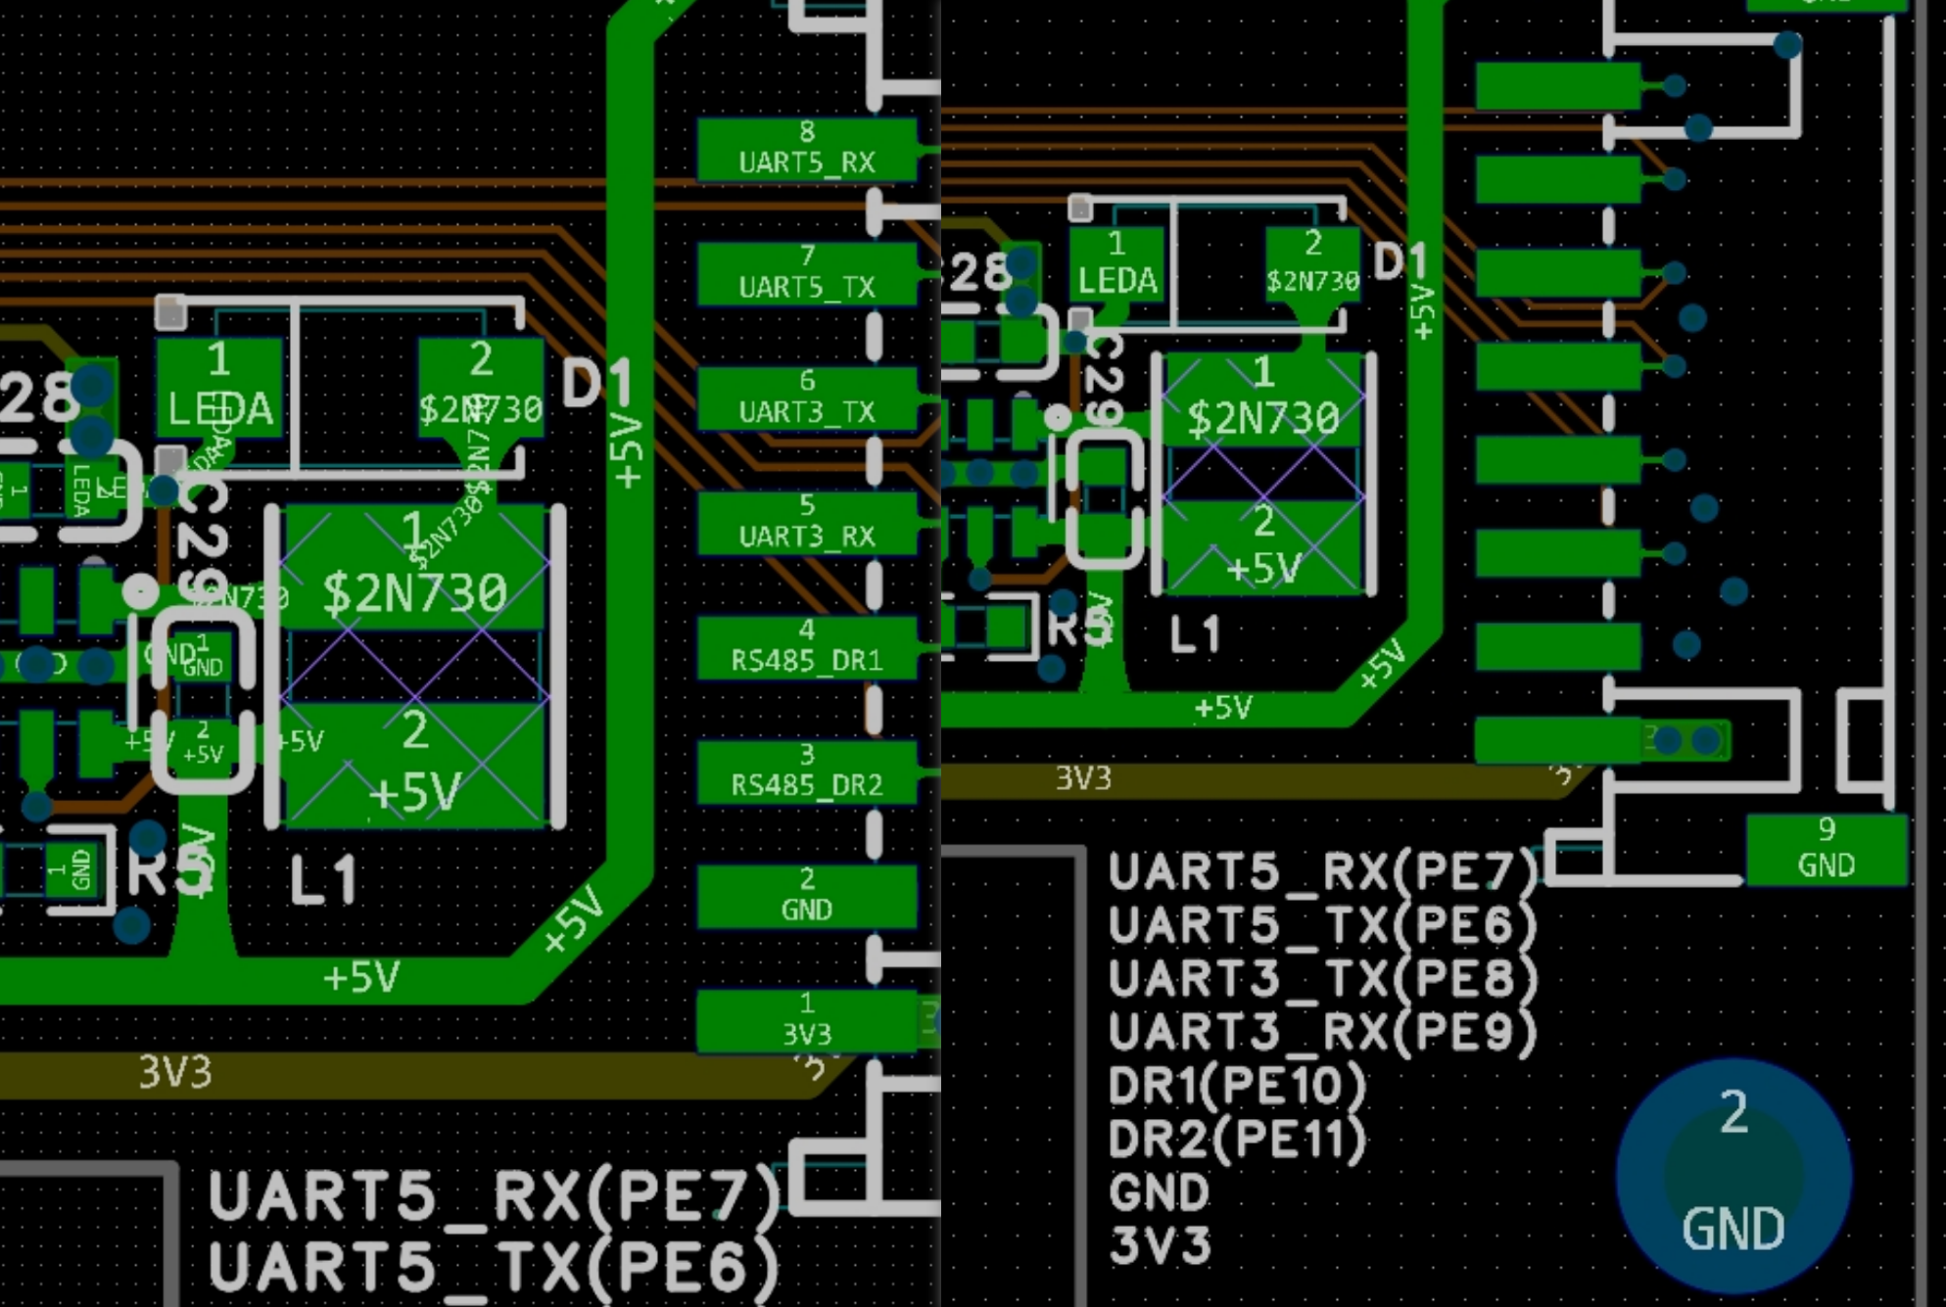Viewport: 1946px width, 1307px height.
Task: Select the LEDA pad 1 in left view
Action: click(x=219, y=388)
